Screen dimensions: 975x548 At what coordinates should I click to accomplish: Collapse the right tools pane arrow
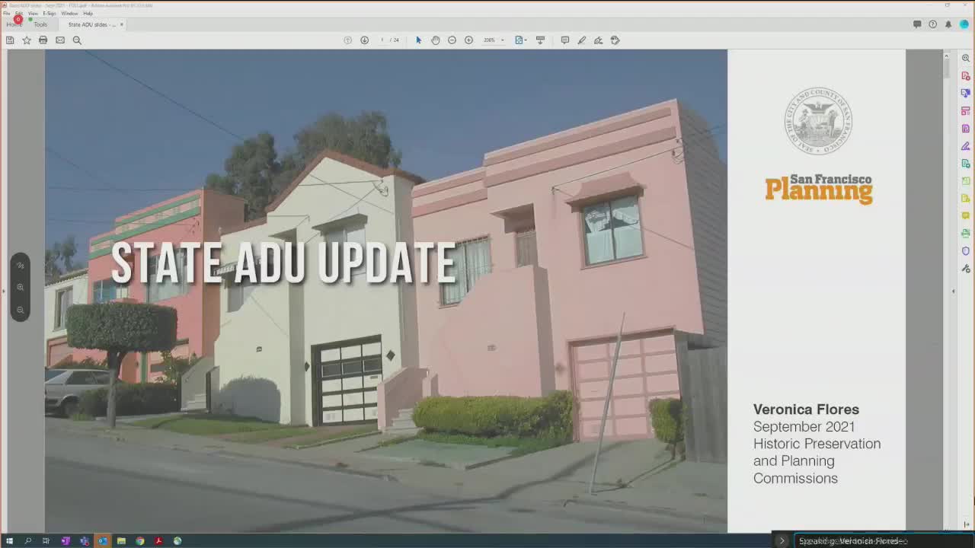pyautogui.click(x=953, y=291)
